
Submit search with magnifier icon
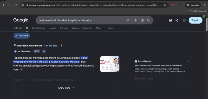point(148,20)
